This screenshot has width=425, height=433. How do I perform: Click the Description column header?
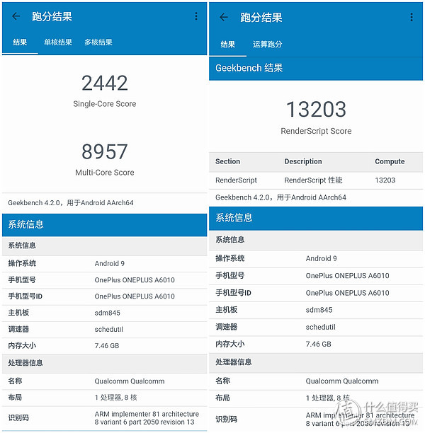point(303,161)
